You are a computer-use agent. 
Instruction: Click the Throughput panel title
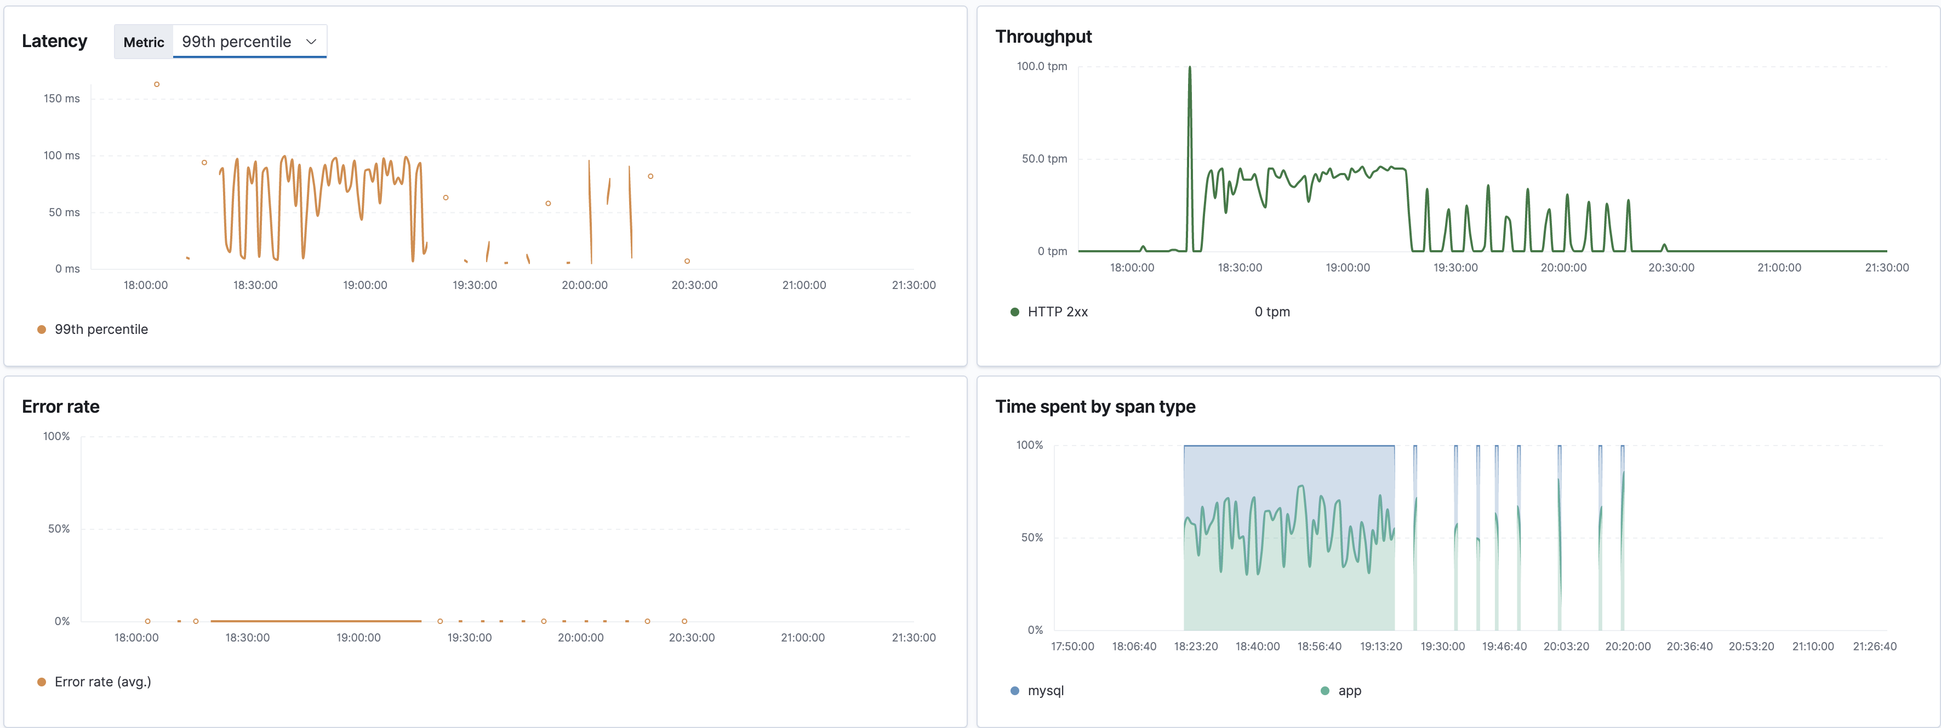click(x=1044, y=36)
